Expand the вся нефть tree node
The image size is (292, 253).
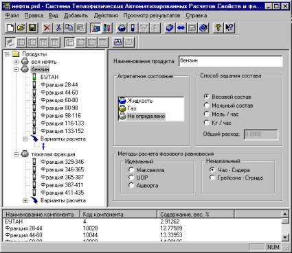(x=16, y=62)
